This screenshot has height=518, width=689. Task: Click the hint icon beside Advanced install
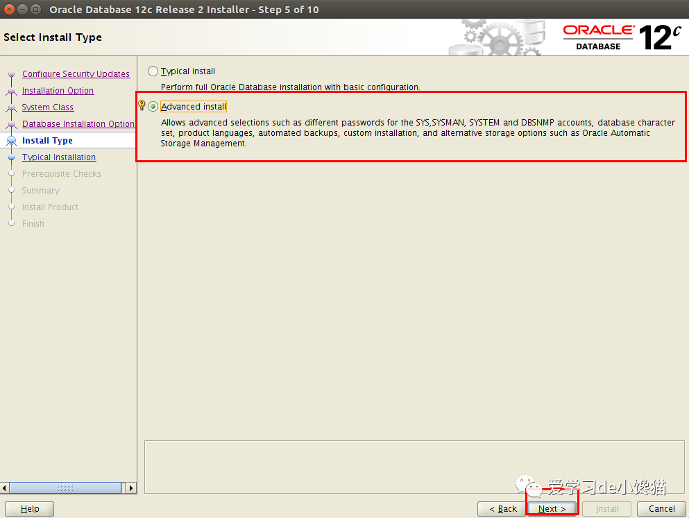142,105
